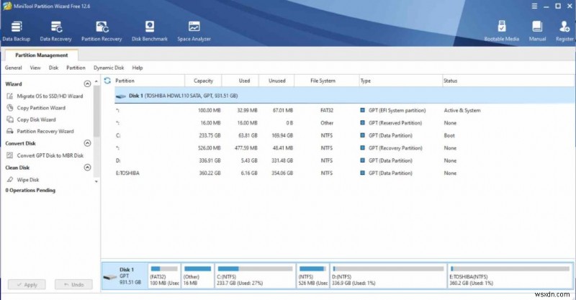
Task: Click the Register icon
Action: (563, 30)
